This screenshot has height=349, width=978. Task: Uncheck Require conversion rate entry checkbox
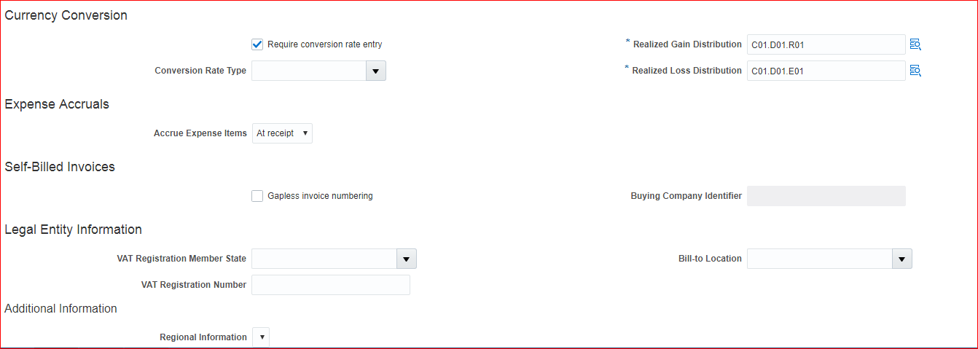pyautogui.click(x=257, y=44)
